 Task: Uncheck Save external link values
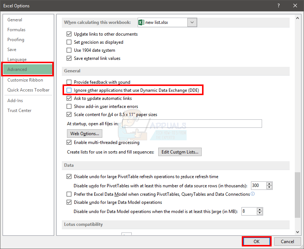(x=69, y=58)
